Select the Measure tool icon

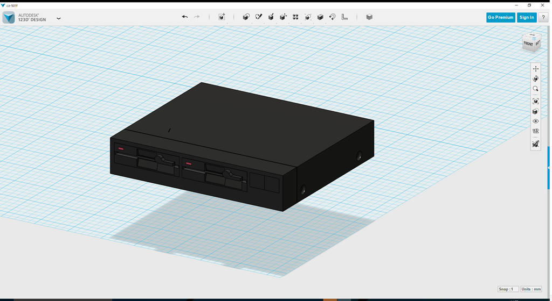pos(344,17)
